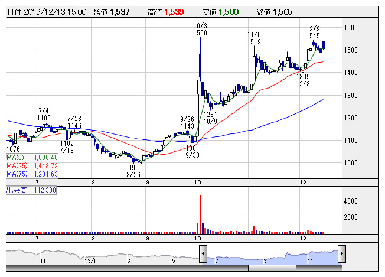
Task: Click the 10/3 1560 peak price label
Action: click(x=200, y=30)
